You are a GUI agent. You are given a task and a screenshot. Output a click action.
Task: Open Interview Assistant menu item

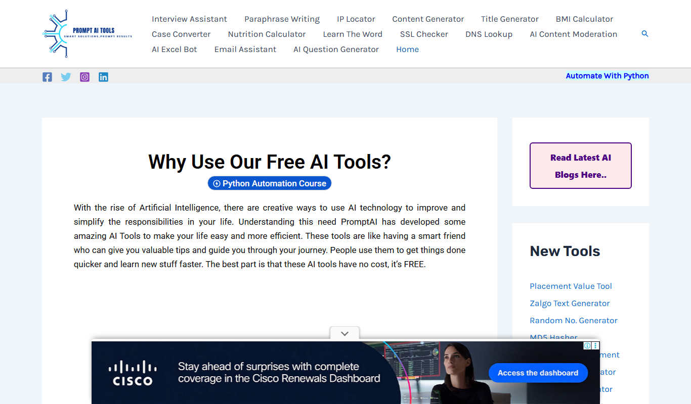tap(189, 19)
